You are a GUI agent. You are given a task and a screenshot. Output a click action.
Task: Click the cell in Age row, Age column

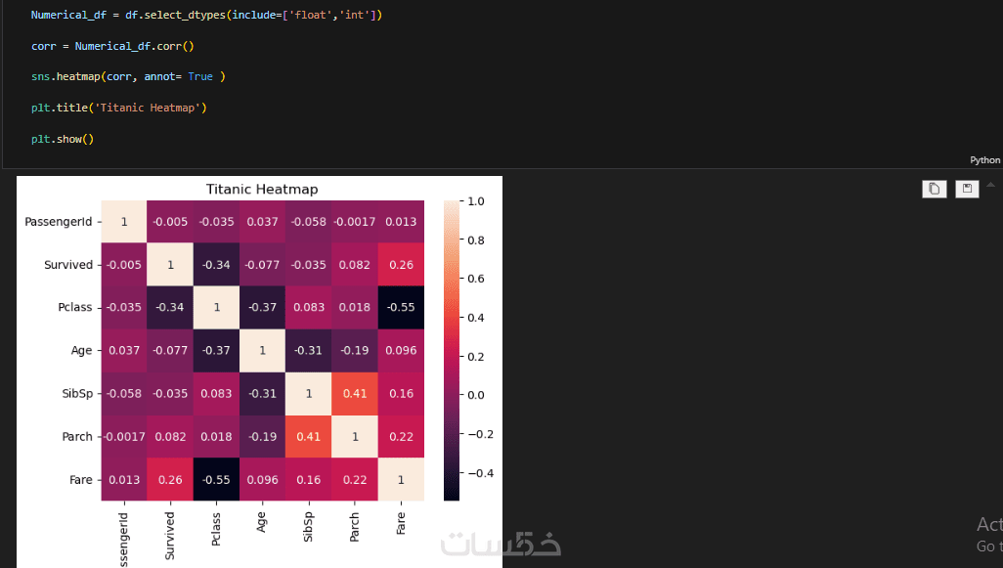262,350
